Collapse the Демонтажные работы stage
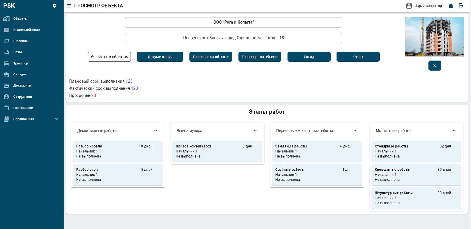The height and width of the screenshot is (229, 471). click(x=156, y=130)
